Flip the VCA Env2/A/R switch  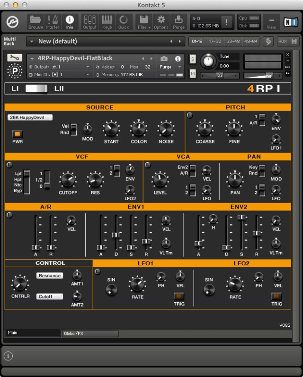pos(193,170)
